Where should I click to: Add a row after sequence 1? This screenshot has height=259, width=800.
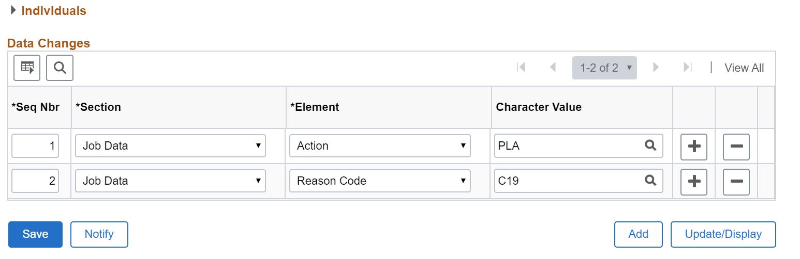coord(693,146)
